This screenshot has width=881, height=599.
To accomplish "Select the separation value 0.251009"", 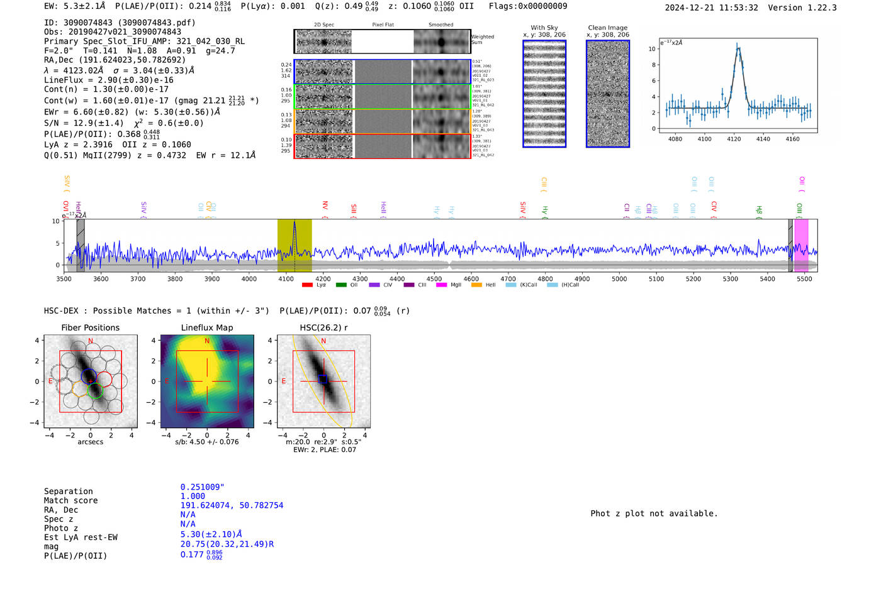I will point(203,488).
